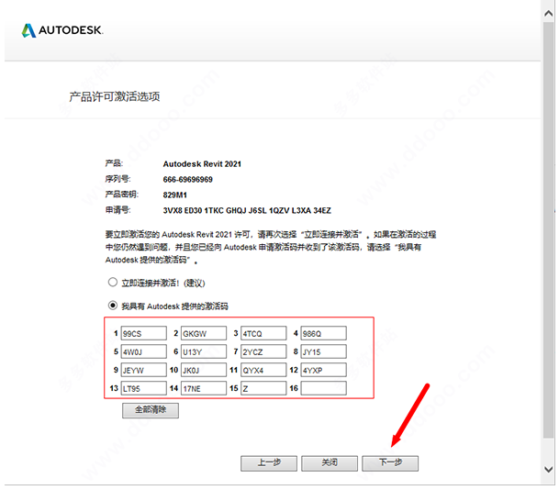Click activation code field 3 containing 4TCQ

263,333
